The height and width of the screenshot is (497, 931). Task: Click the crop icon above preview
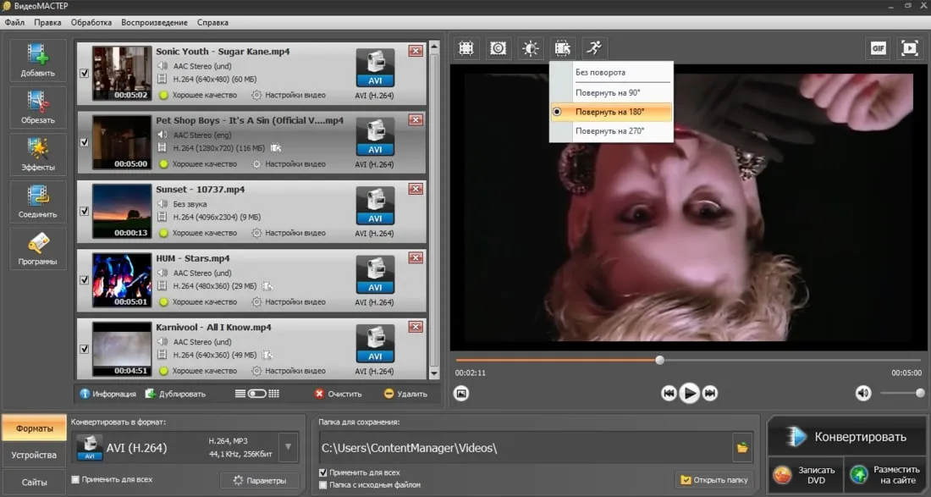(466, 49)
